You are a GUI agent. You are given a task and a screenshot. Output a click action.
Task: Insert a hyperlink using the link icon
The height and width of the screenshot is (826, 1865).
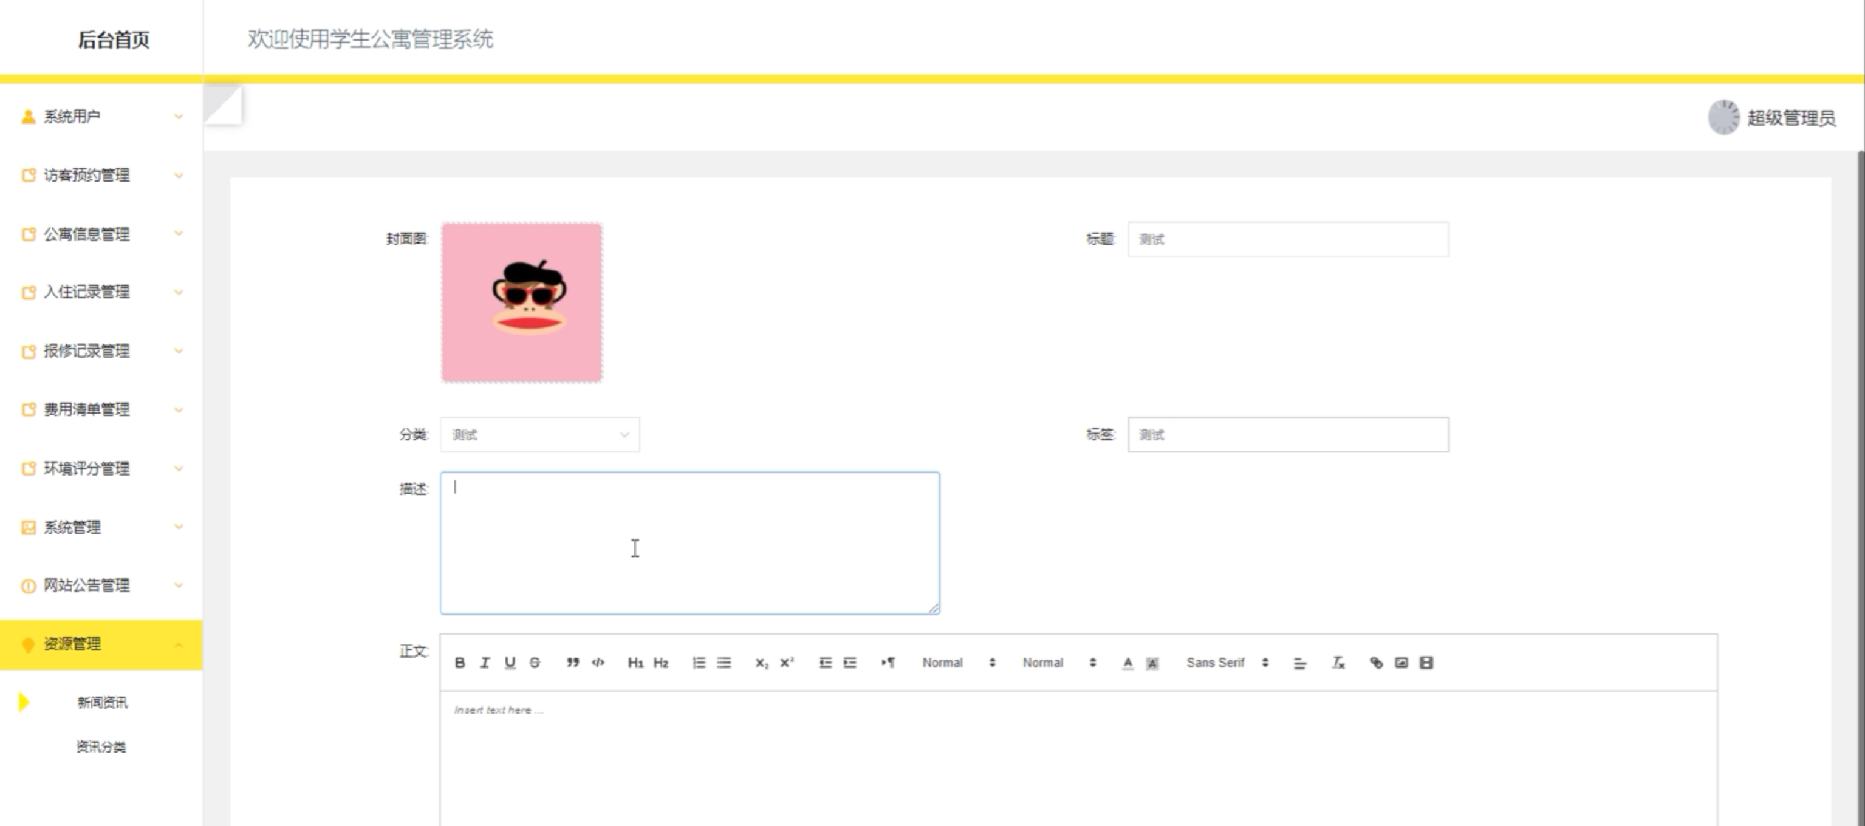pos(1377,663)
